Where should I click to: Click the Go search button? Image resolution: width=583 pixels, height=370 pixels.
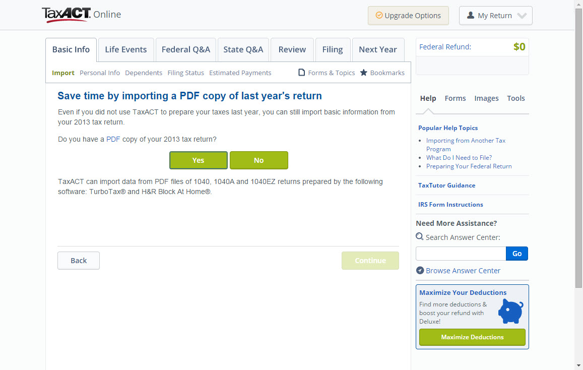pos(516,254)
